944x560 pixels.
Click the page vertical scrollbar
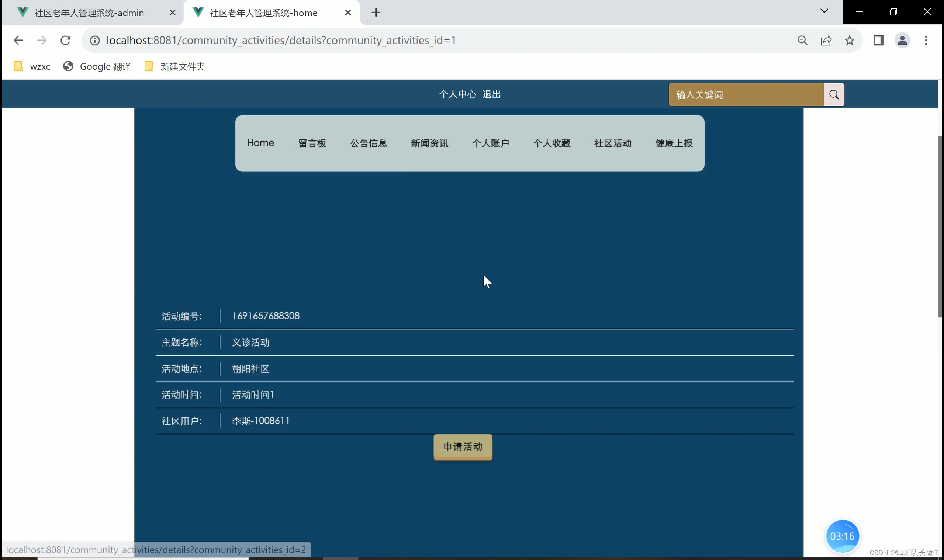(x=940, y=226)
